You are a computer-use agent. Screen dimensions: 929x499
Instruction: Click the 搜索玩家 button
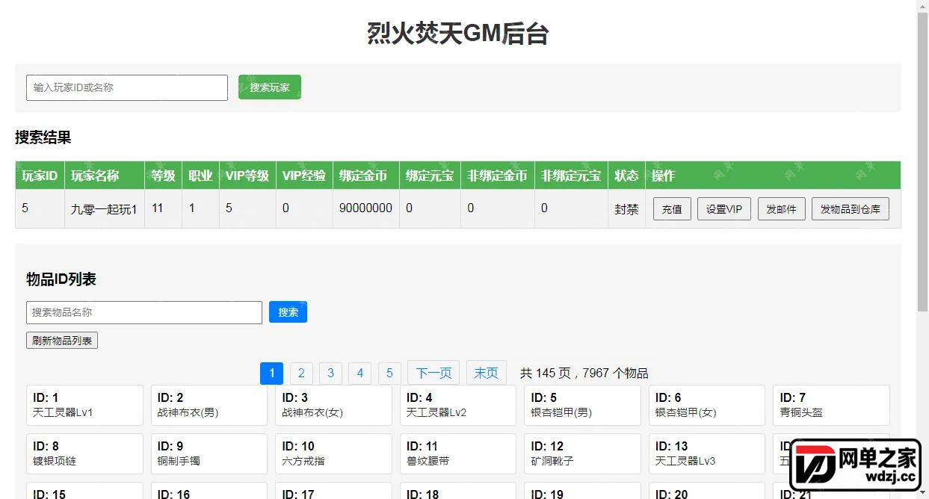tap(270, 87)
